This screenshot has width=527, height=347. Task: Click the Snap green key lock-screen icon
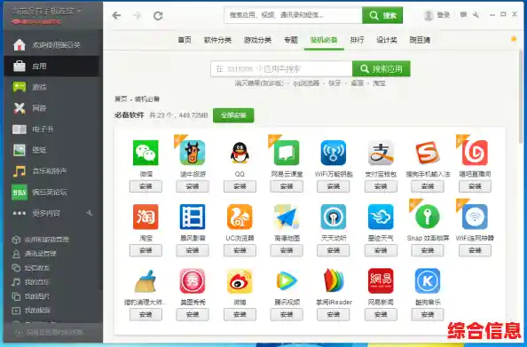tap(428, 217)
